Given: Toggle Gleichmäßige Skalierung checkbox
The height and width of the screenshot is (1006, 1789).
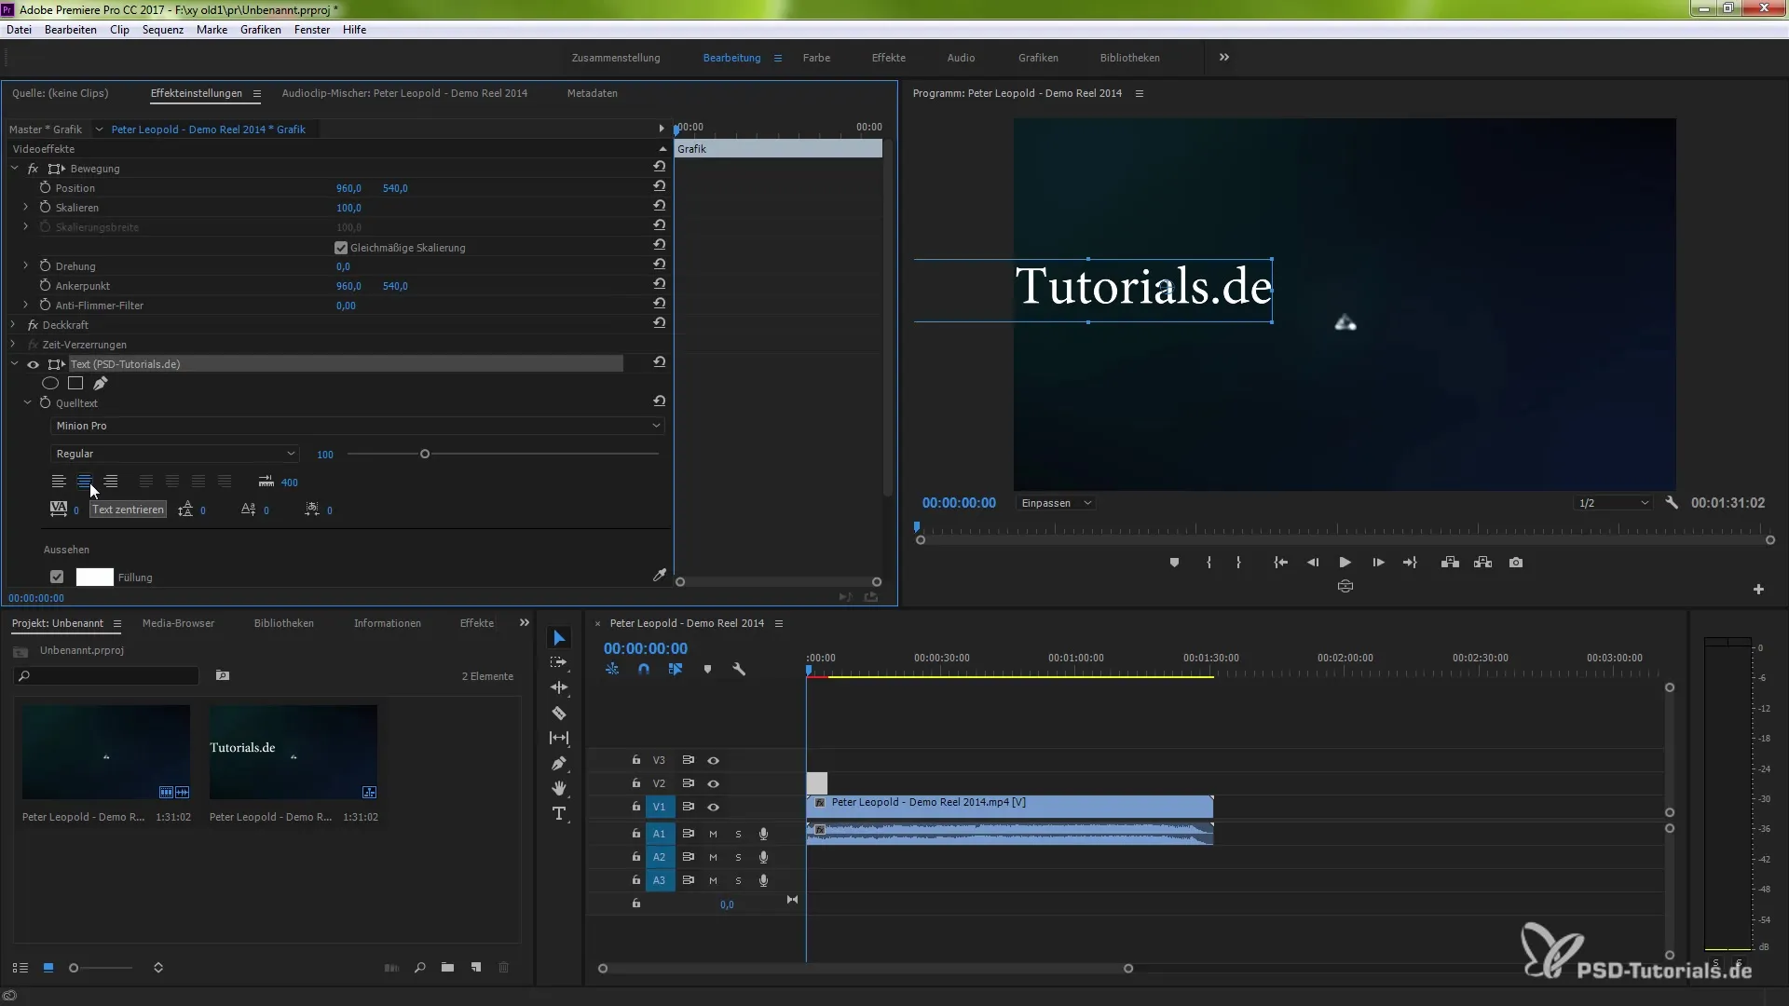Looking at the screenshot, I should coord(341,248).
